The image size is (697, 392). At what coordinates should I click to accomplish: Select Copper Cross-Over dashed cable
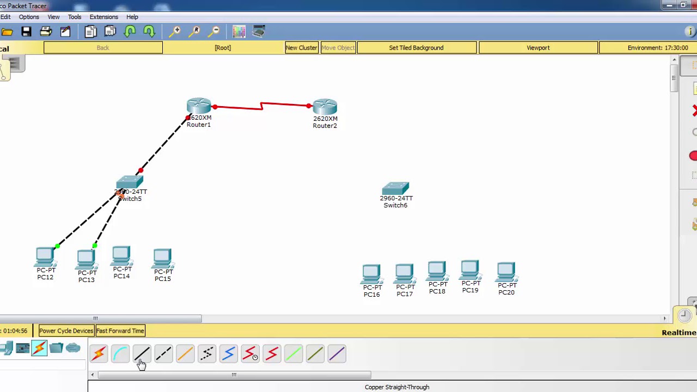(163, 354)
